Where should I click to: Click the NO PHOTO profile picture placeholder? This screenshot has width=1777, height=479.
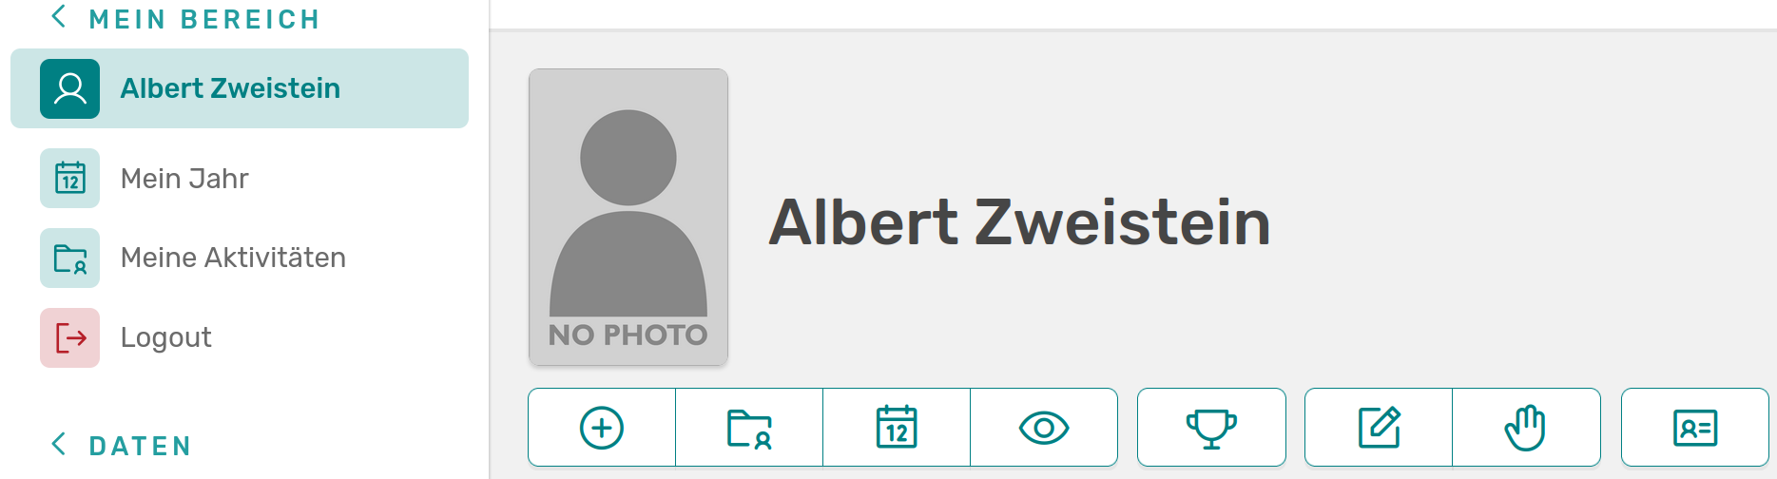click(x=628, y=217)
